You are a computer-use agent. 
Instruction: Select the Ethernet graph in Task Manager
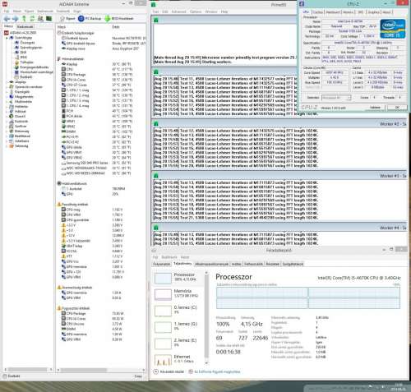163,360
